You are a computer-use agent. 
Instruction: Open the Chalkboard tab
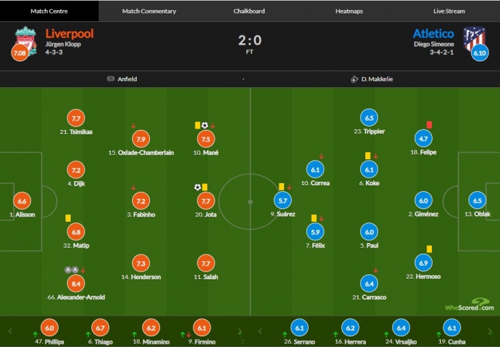pos(249,11)
